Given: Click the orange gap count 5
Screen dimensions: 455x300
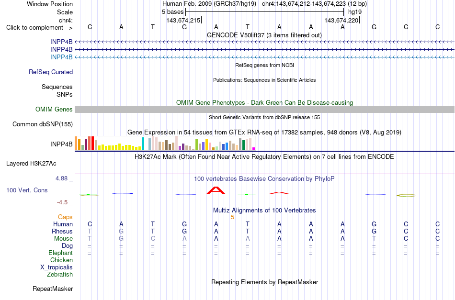Looking at the screenshot, I should coord(232,217).
